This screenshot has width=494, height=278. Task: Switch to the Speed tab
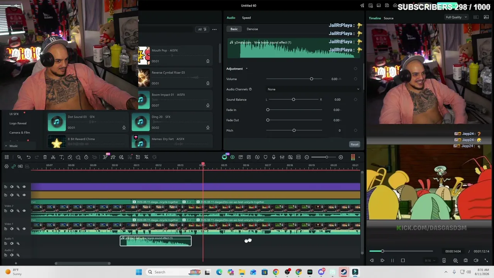tap(246, 18)
